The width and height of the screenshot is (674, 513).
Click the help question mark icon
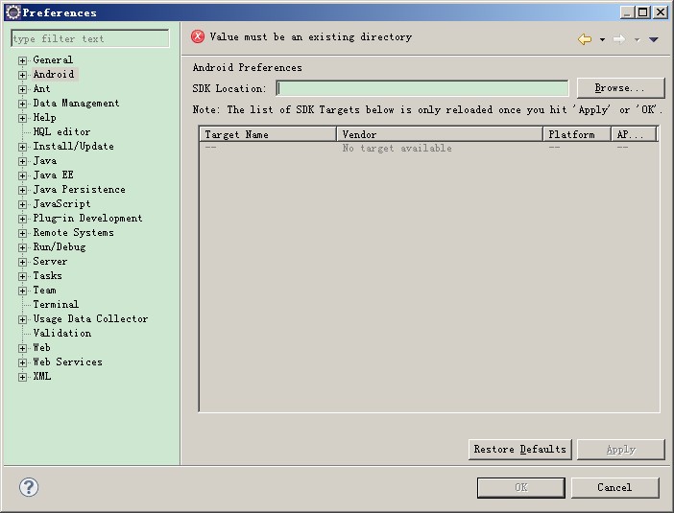coord(29,487)
